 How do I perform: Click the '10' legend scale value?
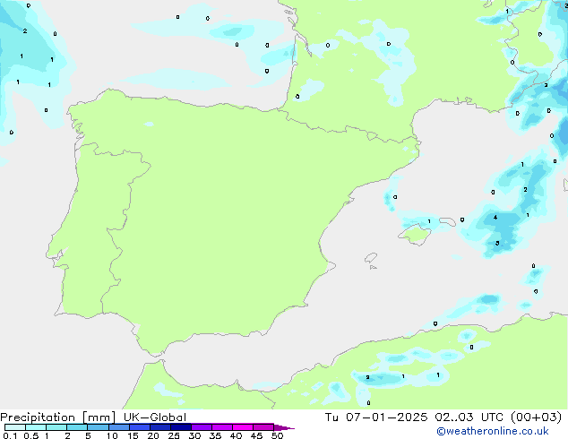(x=112, y=435)
